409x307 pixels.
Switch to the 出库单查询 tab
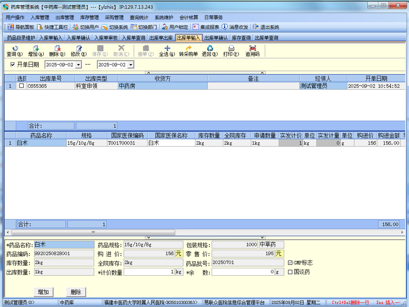266,38
